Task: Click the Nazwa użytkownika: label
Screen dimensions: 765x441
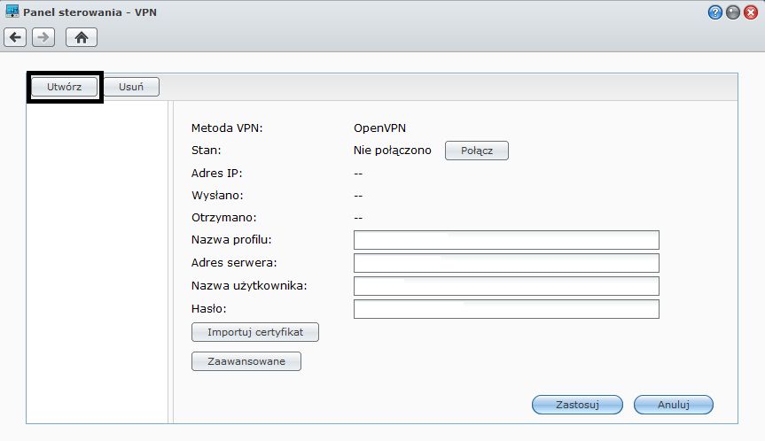Action: [249, 285]
